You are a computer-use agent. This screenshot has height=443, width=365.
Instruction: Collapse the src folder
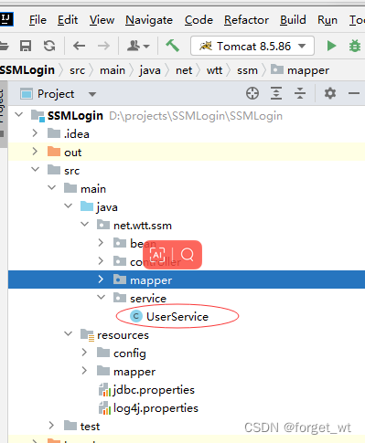tap(36, 169)
